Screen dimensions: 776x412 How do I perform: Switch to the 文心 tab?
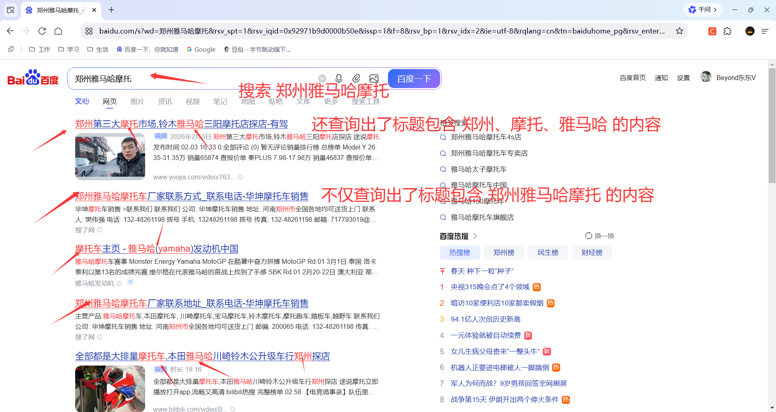click(x=82, y=101)
